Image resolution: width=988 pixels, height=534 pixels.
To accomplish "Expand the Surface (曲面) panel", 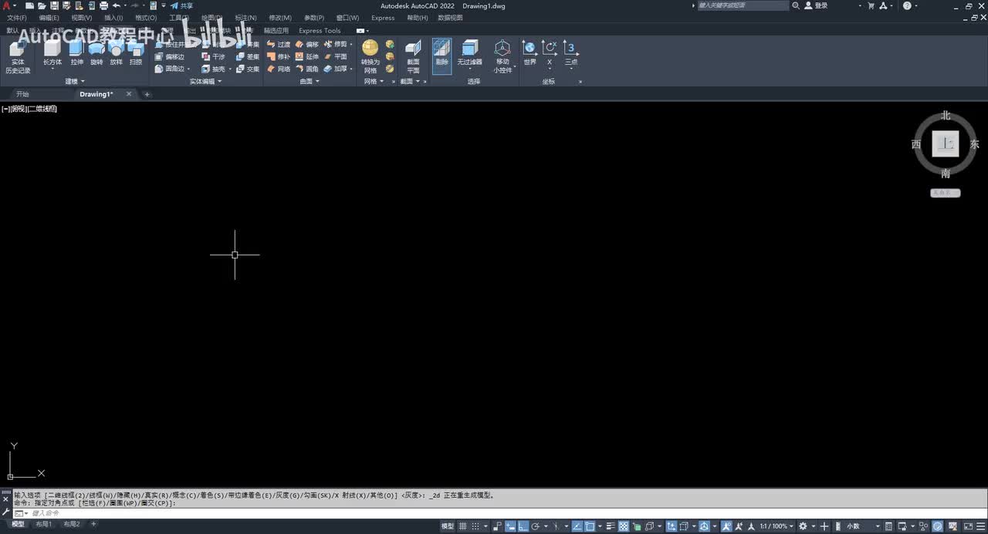I will [x=309, y=81].
